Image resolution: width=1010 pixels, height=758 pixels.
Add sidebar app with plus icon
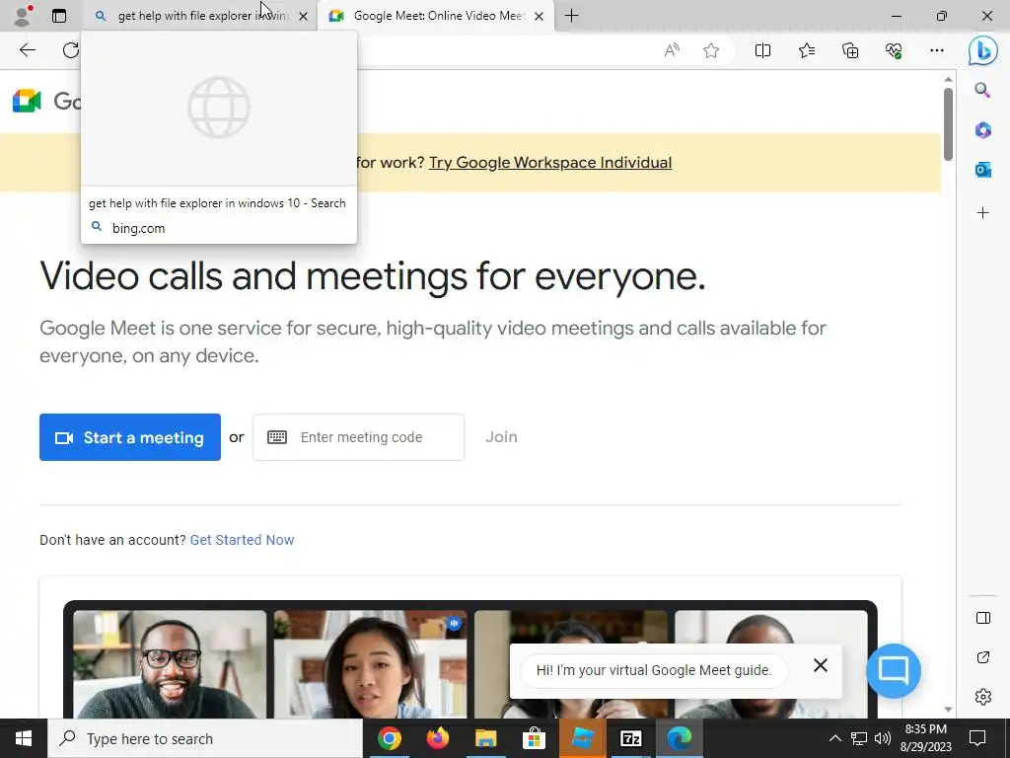[982, 213]
